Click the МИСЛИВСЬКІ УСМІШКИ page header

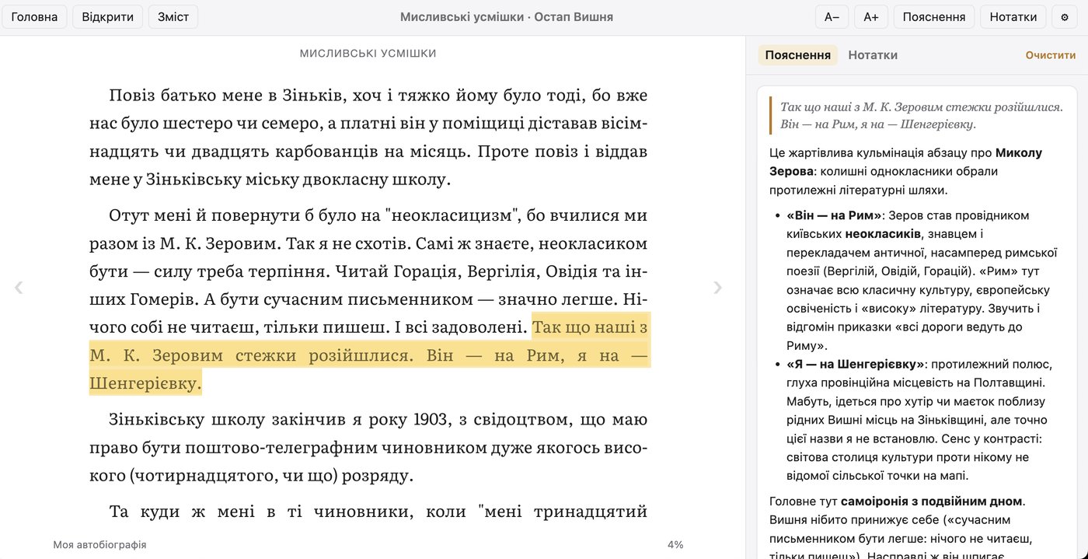[368, 54]
